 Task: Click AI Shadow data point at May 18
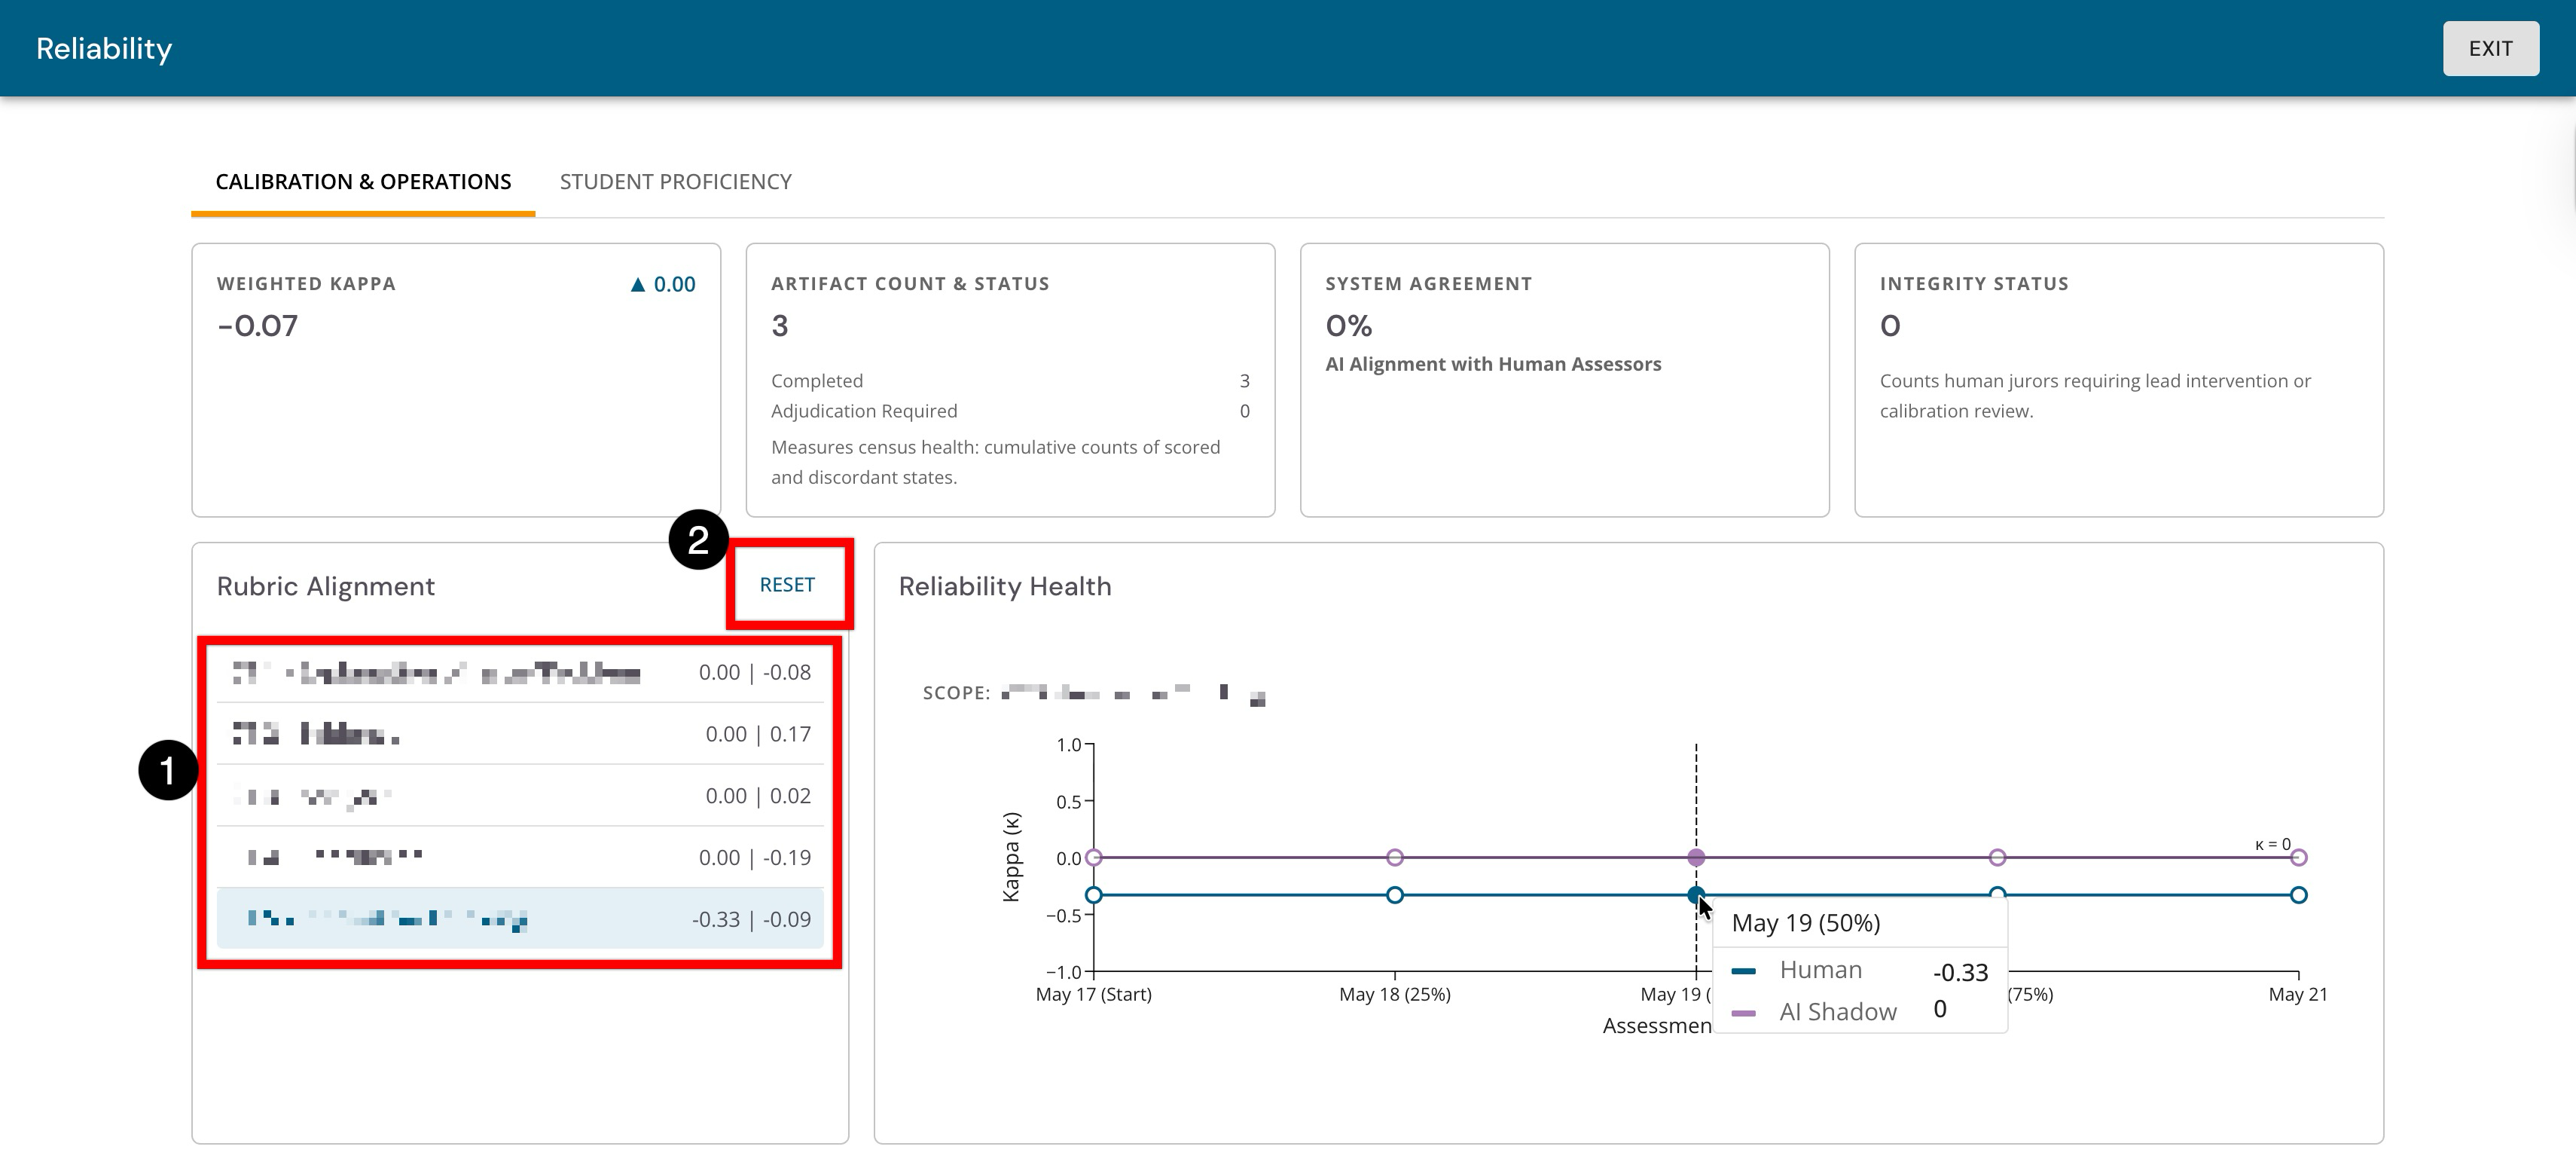[1395, 857]
